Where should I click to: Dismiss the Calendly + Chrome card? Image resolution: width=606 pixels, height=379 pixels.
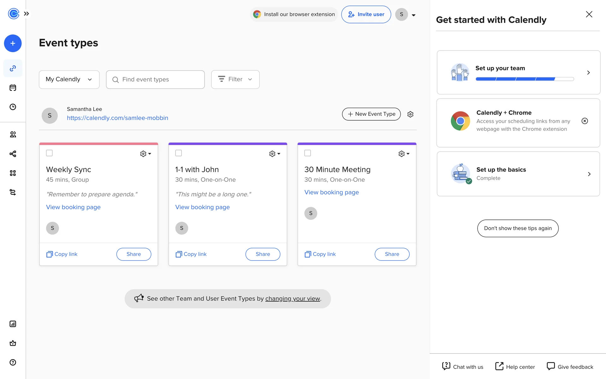(585, 121)
